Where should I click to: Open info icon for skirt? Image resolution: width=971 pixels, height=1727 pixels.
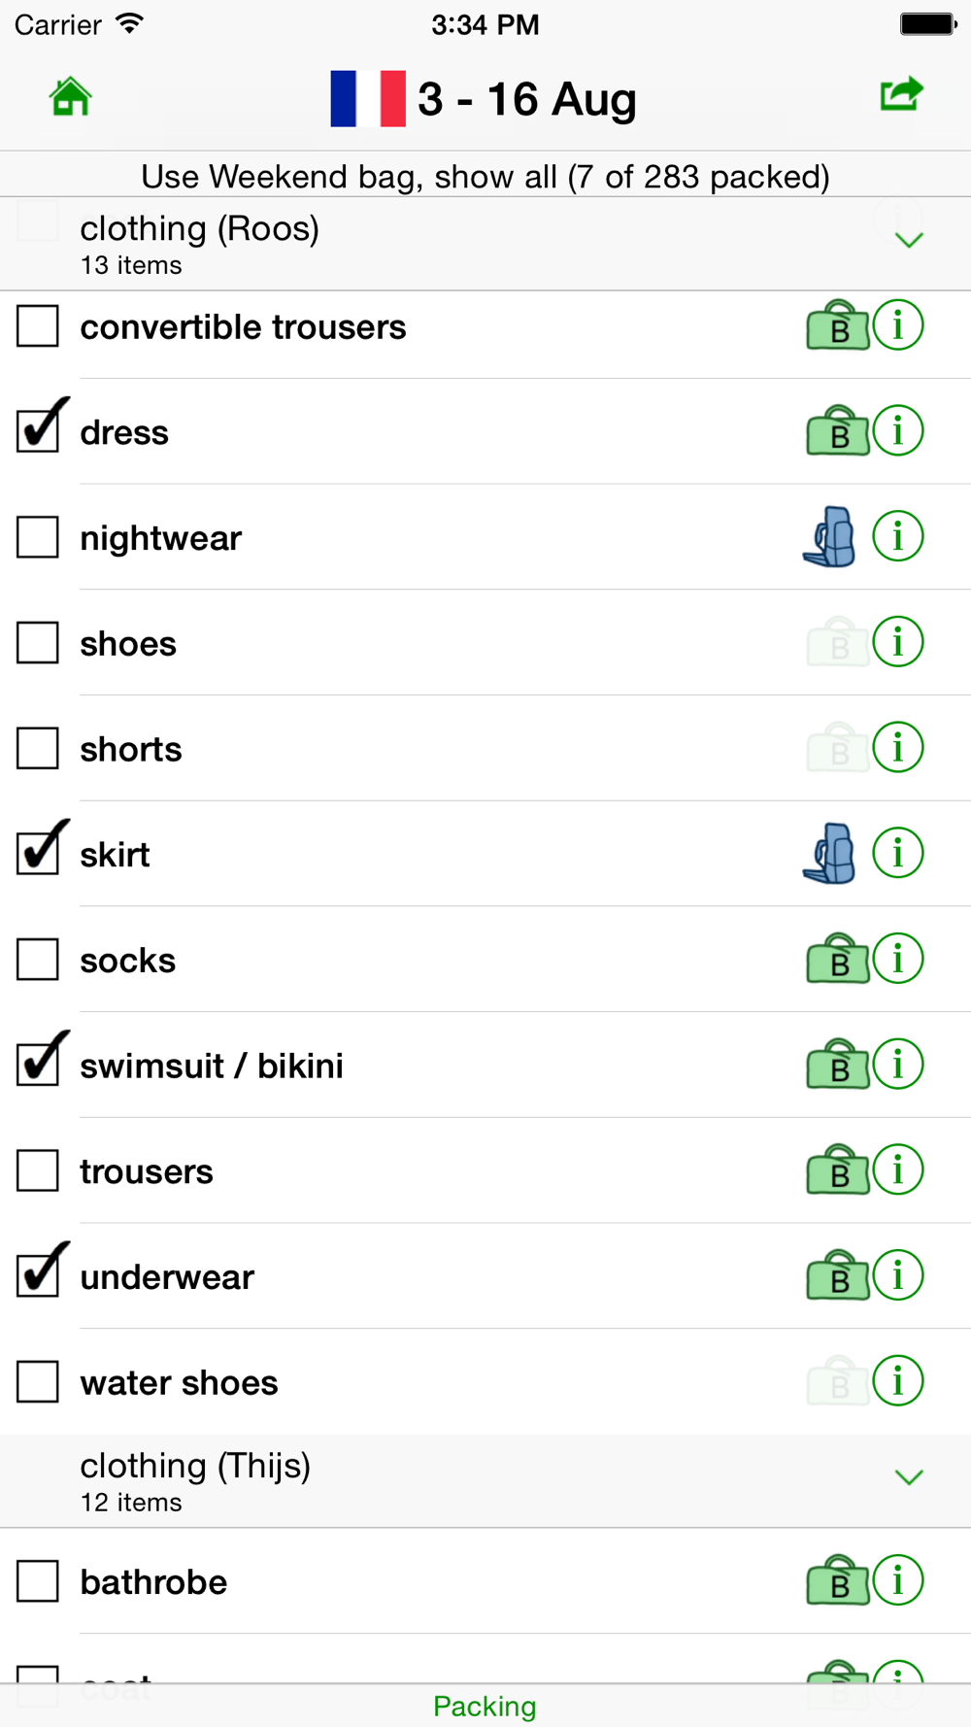point(898,853)
